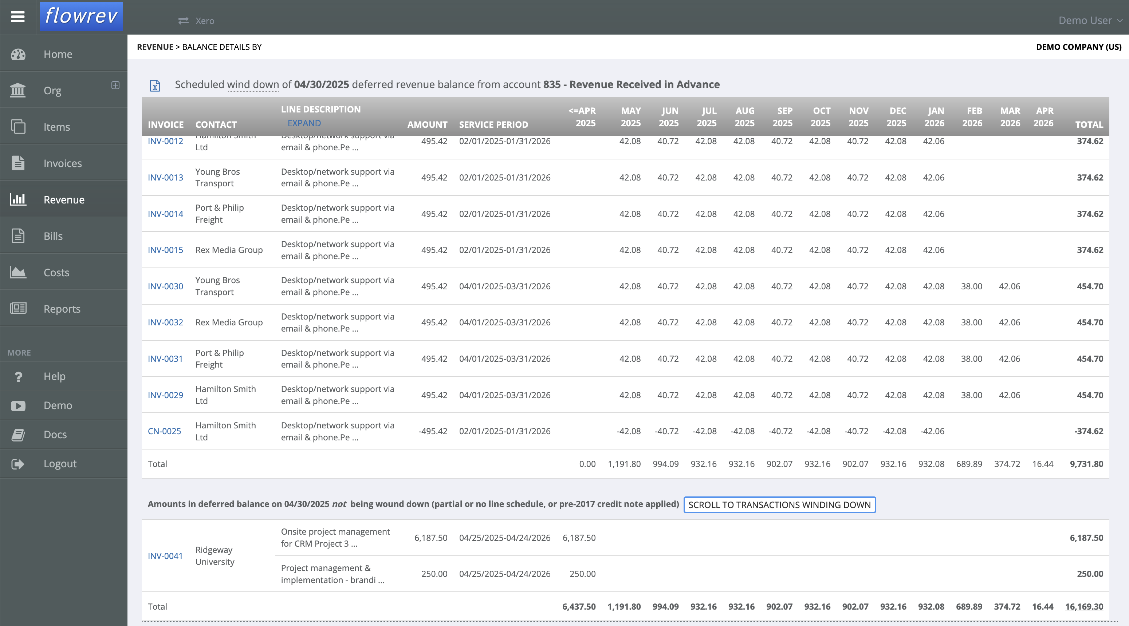Click the 6,437.50 bottom total cell

(x=579, y=606)
